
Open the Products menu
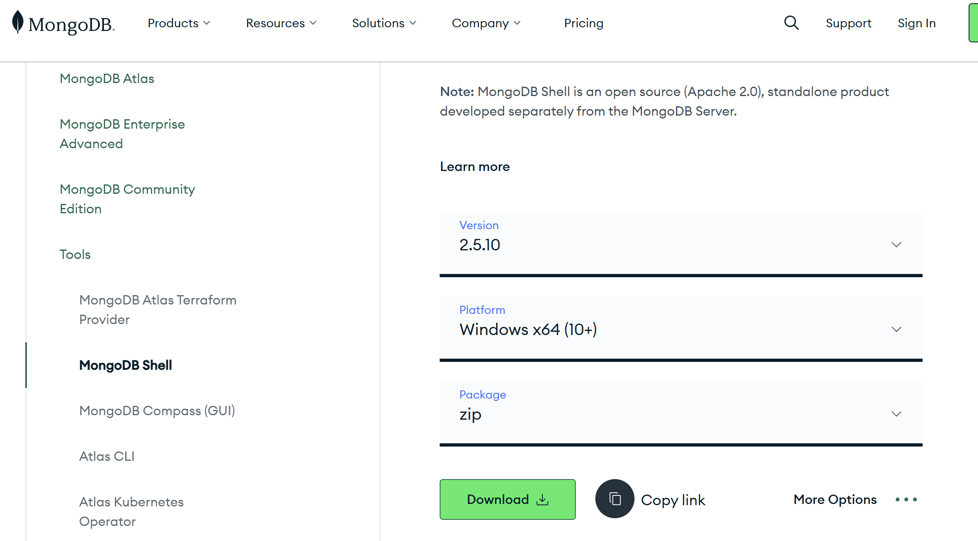[178, 23]
